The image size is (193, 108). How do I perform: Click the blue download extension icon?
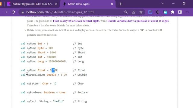pos(165,12)
